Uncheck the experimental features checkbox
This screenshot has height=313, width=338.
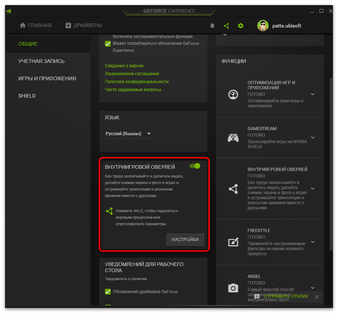coord(108,44)
